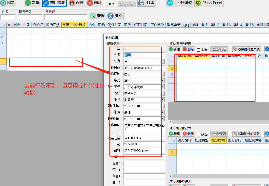Select the 毕业院校 column header
Screen dimensions: 269x186
pos(79,25)
